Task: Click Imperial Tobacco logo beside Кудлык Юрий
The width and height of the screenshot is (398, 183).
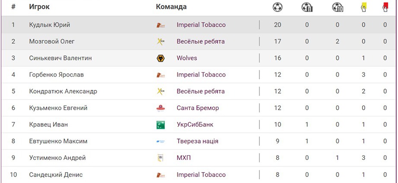Action: tap(161, 25)
